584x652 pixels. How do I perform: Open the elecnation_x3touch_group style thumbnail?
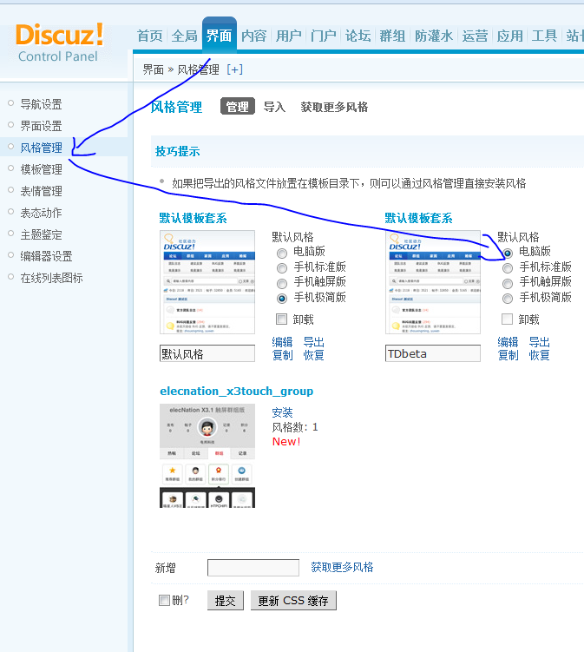pos(207,455)
